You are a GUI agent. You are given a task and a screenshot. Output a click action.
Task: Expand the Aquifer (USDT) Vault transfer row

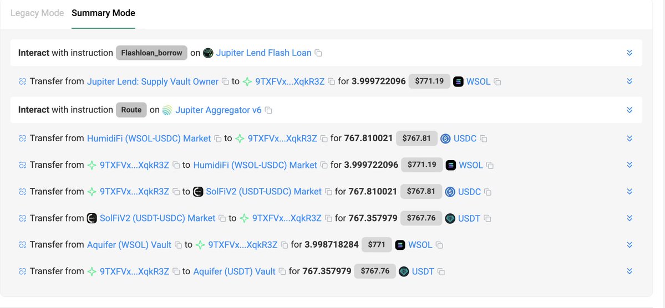pyautogui.click(x=630, y=271)
